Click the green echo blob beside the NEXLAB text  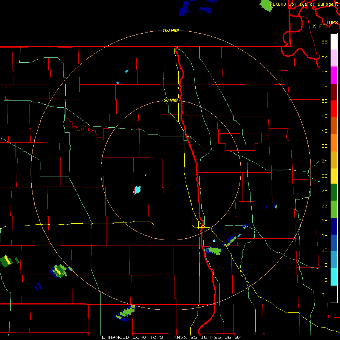point(266,5)
